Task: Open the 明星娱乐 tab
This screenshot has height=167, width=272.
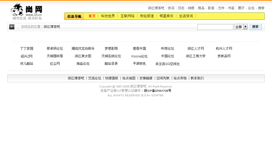Action: [x=166, y=16]
